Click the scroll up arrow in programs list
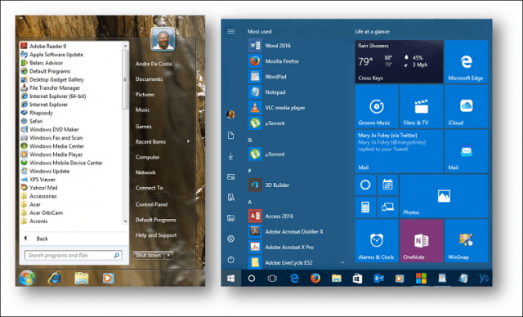Image resolution: width=523 pixels, height=317 pixels. tap(125, 46)
